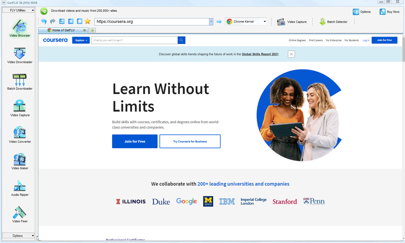
Task: Click the Stanford partner logo
Action: coord(285,201)
